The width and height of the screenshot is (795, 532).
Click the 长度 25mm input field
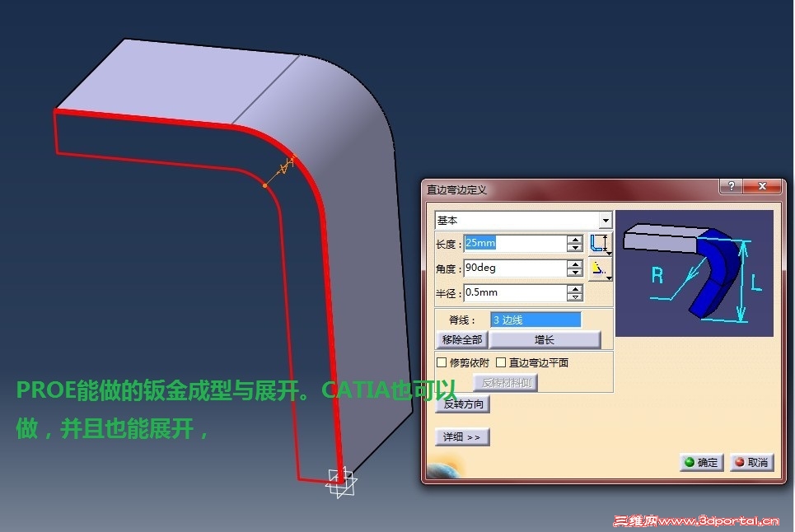515,243
